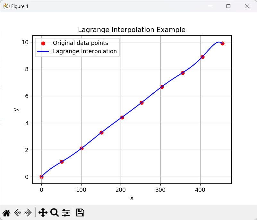Viewport: 257px width, 220px height.
Task: Click the y-axis tick label '4'
Action: pos(27,123)
